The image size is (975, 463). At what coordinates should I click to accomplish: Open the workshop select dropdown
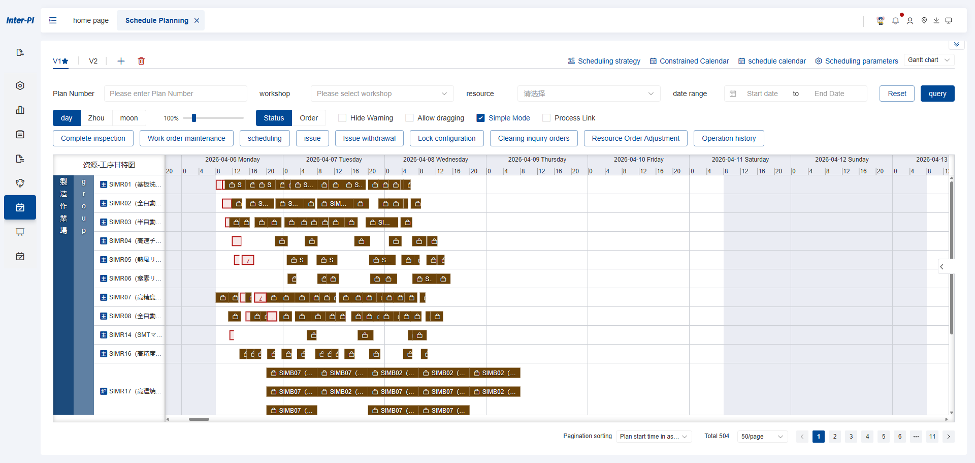[x=382, y=94]
